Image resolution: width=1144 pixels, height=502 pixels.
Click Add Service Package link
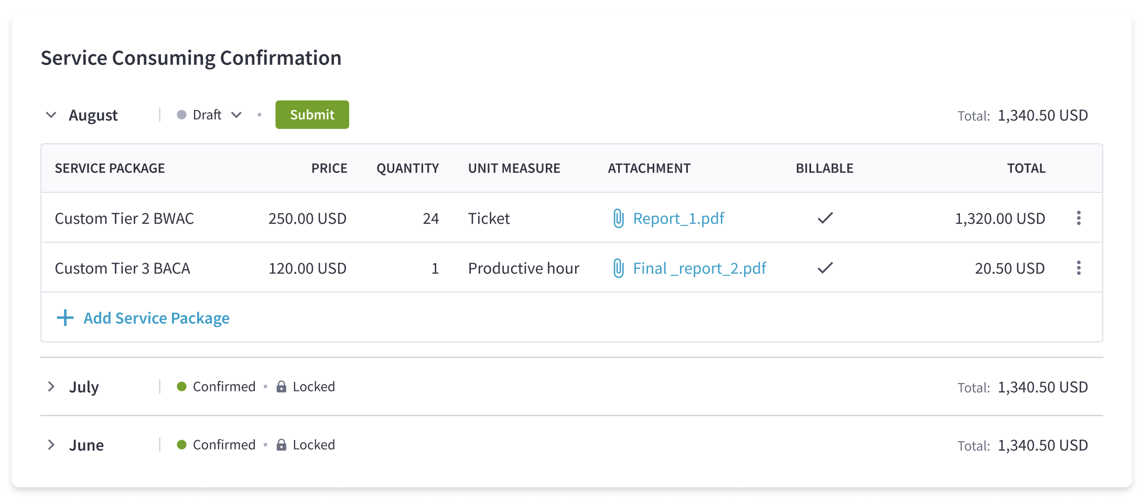[x=156, y=318]
